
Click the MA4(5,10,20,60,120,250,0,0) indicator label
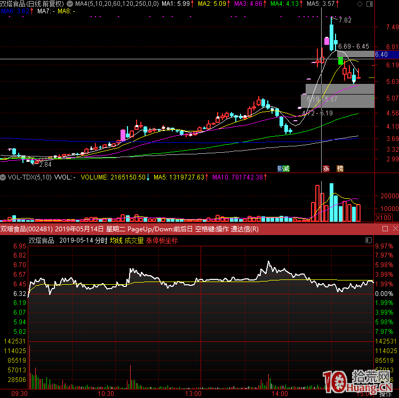tap(117, 4)
